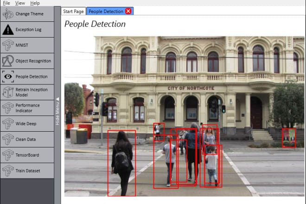Image resolution: width=306 pixels, height=204 pixels.
Task: Click the Train Dataset icon
Action: tap(8, 171)
